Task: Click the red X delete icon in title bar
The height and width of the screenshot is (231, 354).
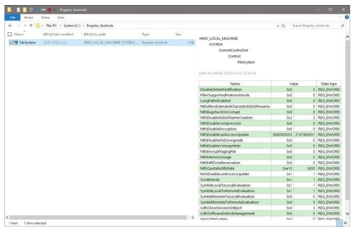Action: pyautogui.click(x=49, y=9)
